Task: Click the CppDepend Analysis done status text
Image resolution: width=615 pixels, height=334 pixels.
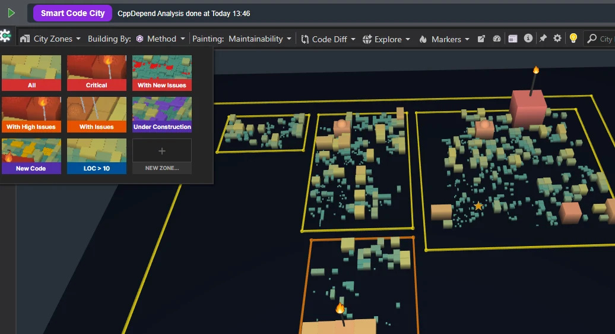Action: tap(183, 13)
